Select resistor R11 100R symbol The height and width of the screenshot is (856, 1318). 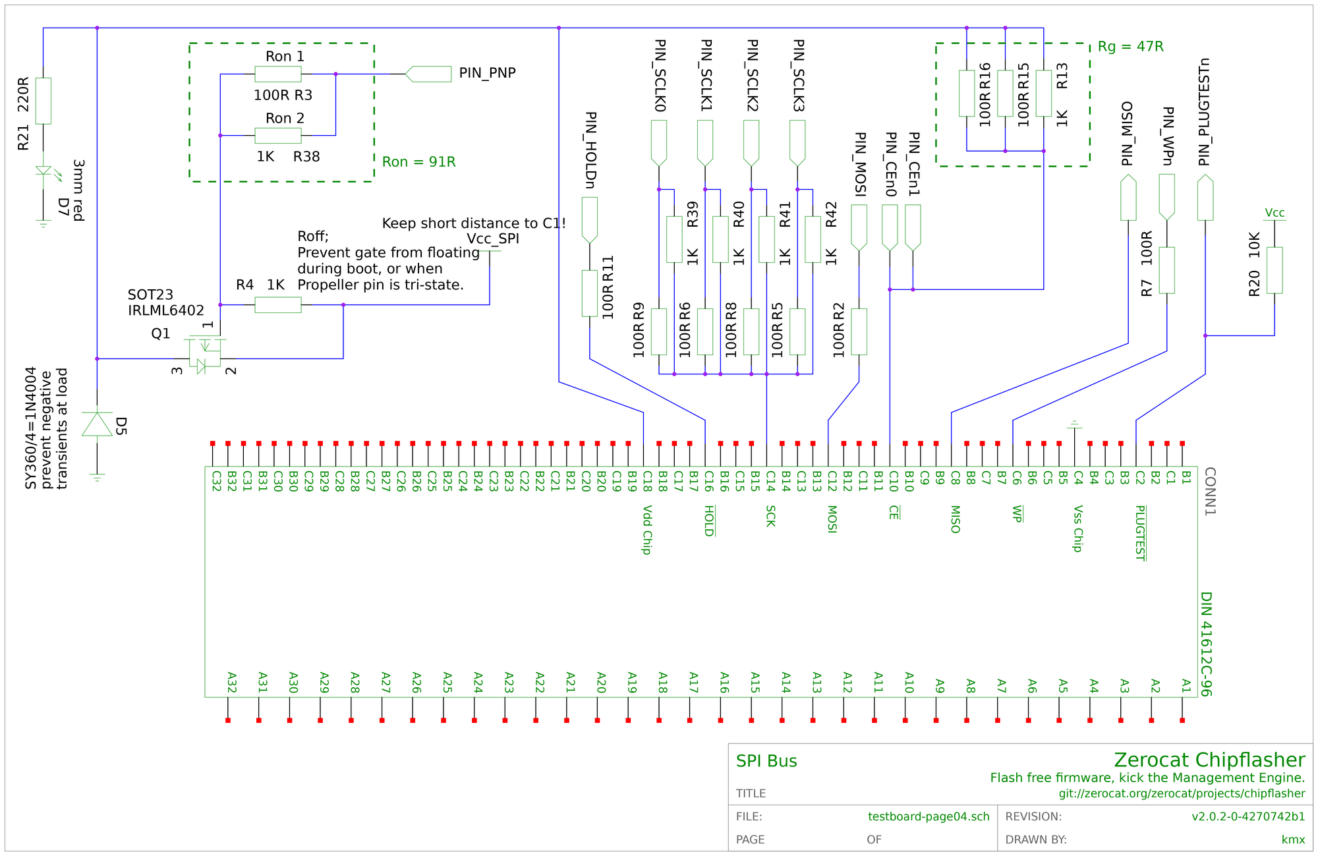tap(590, 293)
